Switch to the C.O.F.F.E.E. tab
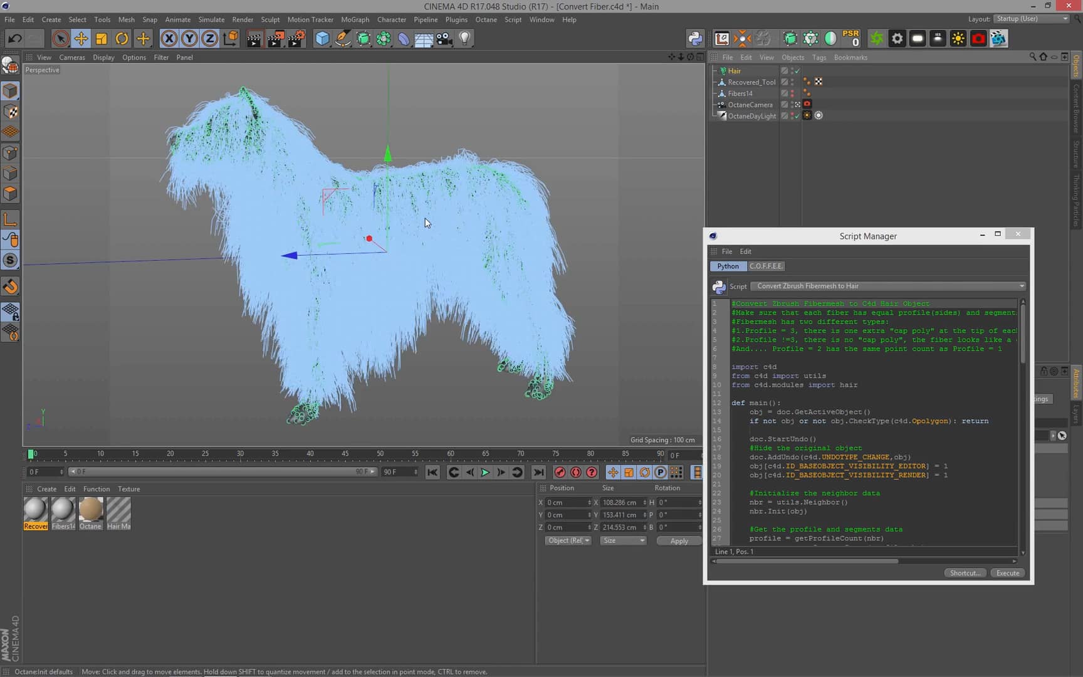 click(x=766, y=266)
